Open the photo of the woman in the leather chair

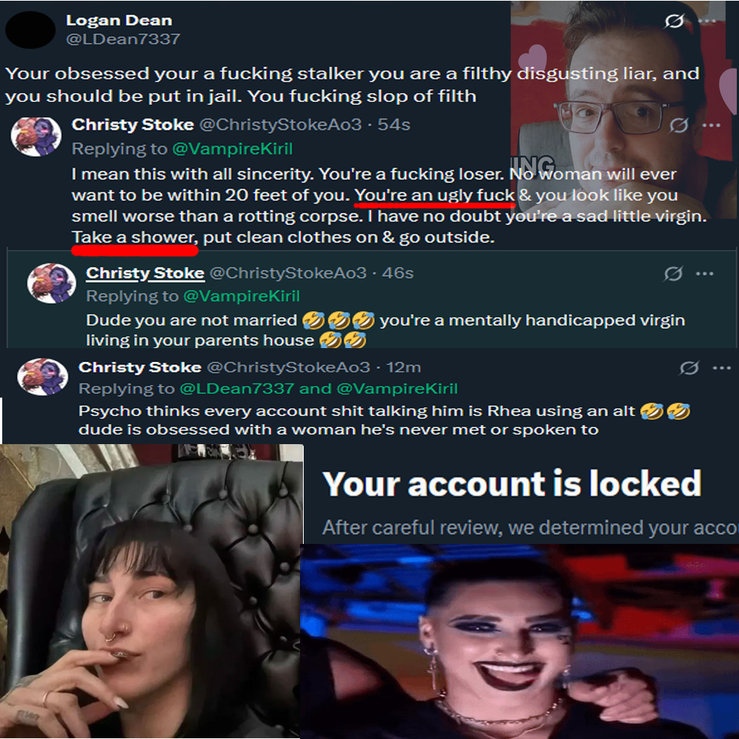(151, 591)
